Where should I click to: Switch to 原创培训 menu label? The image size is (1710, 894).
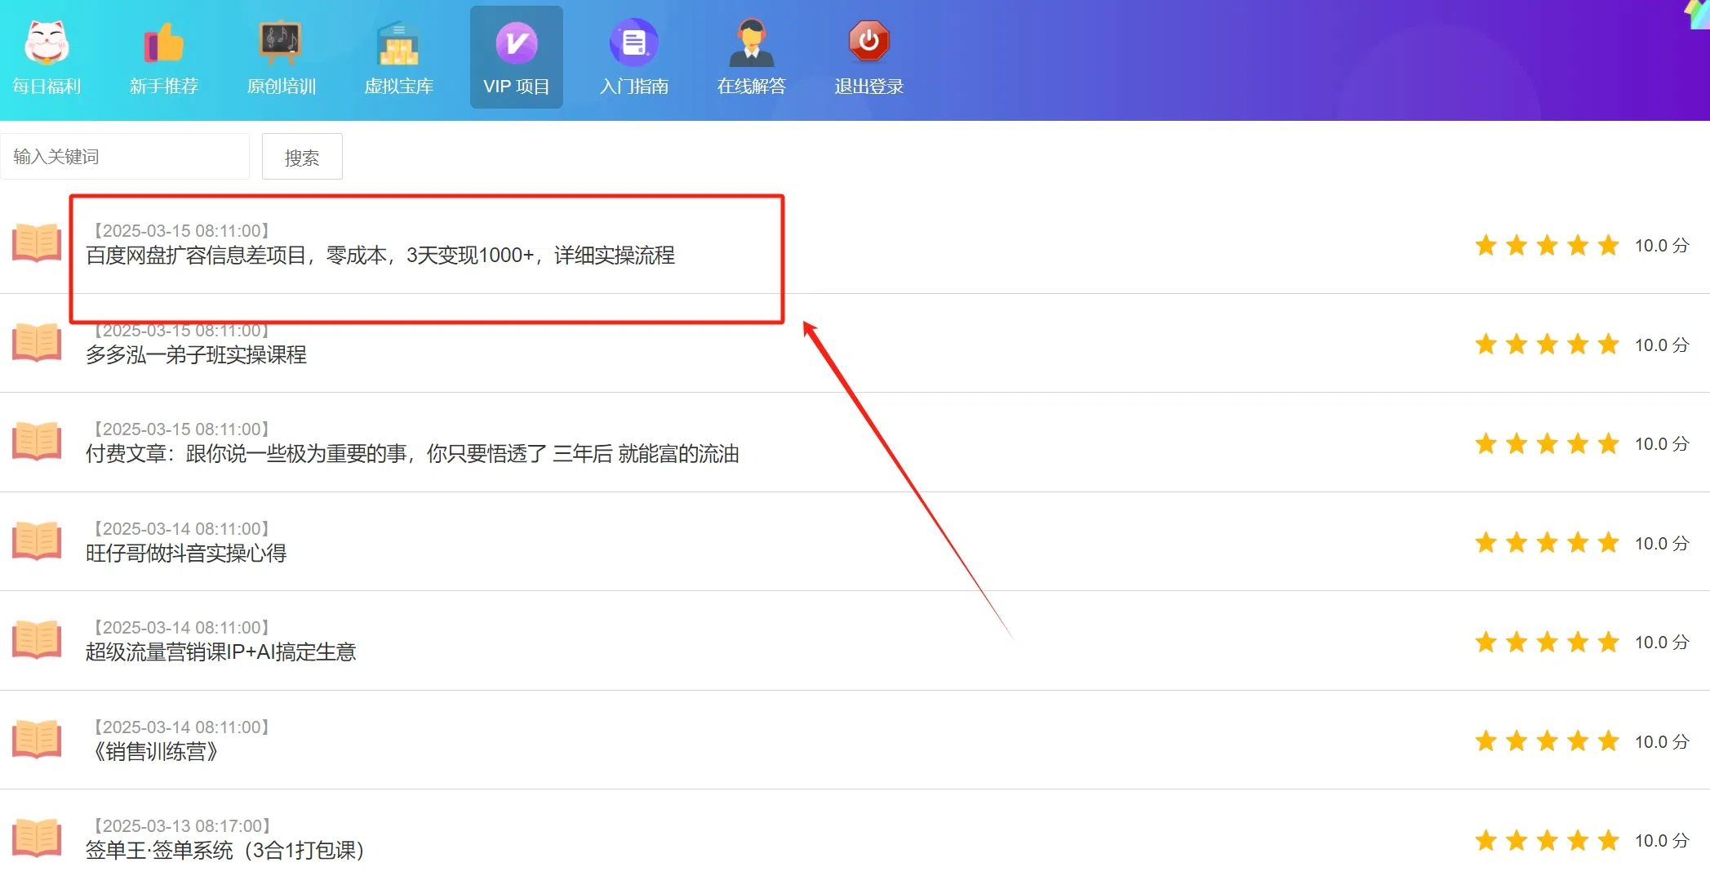coord(282,87)
